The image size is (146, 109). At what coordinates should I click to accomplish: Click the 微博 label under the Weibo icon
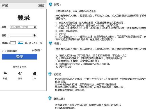[x=20, y=79]
